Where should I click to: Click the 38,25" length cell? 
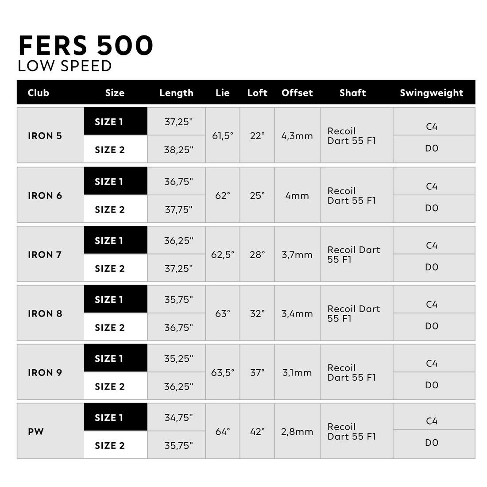coord(178,150)
